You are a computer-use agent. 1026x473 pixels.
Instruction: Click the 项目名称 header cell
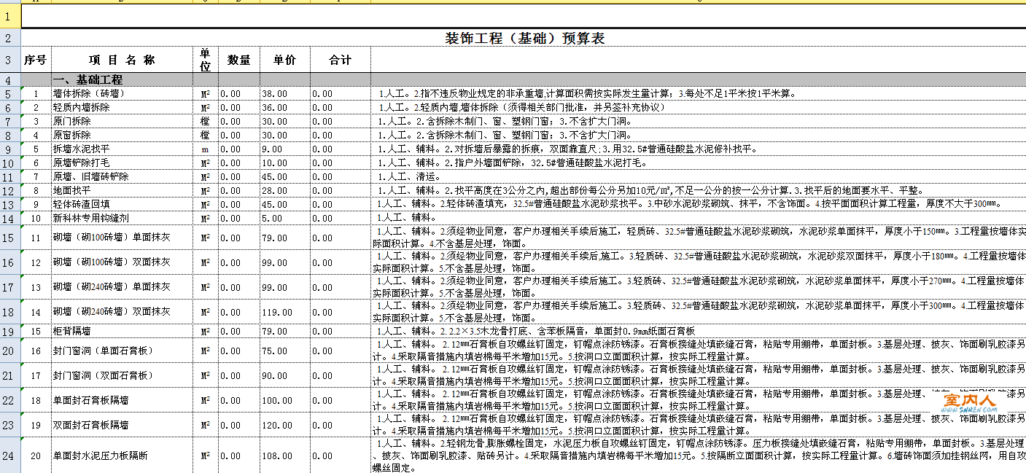pyautogui.click(x=122, y=60)
